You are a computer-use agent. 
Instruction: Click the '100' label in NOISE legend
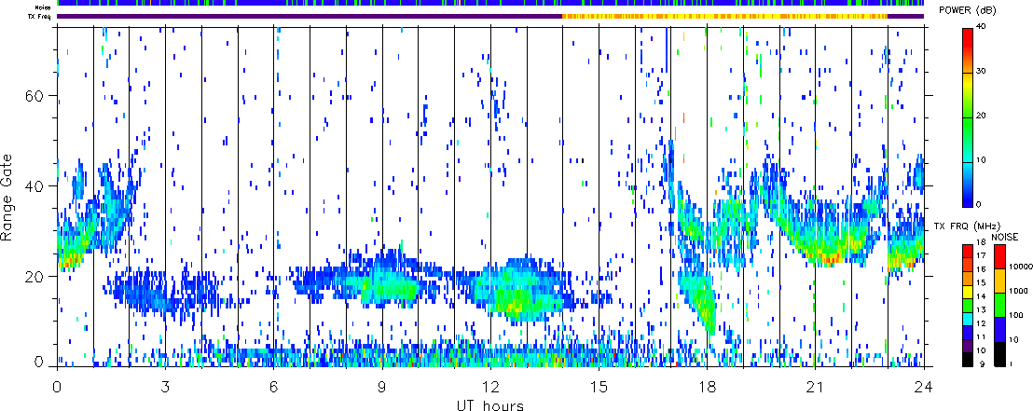[x=1016, y=315]
